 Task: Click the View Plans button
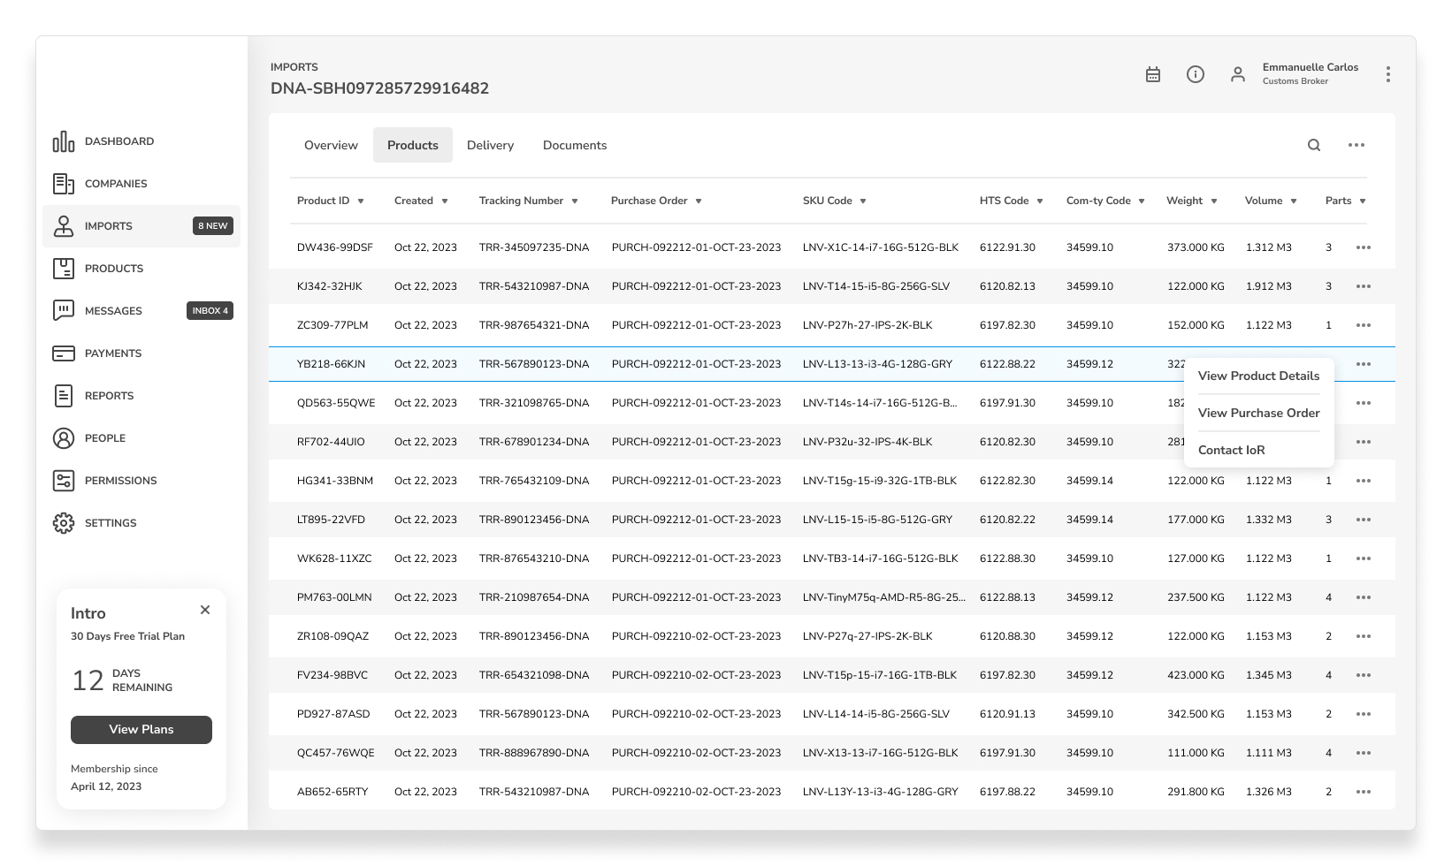[x=141, y=730]
